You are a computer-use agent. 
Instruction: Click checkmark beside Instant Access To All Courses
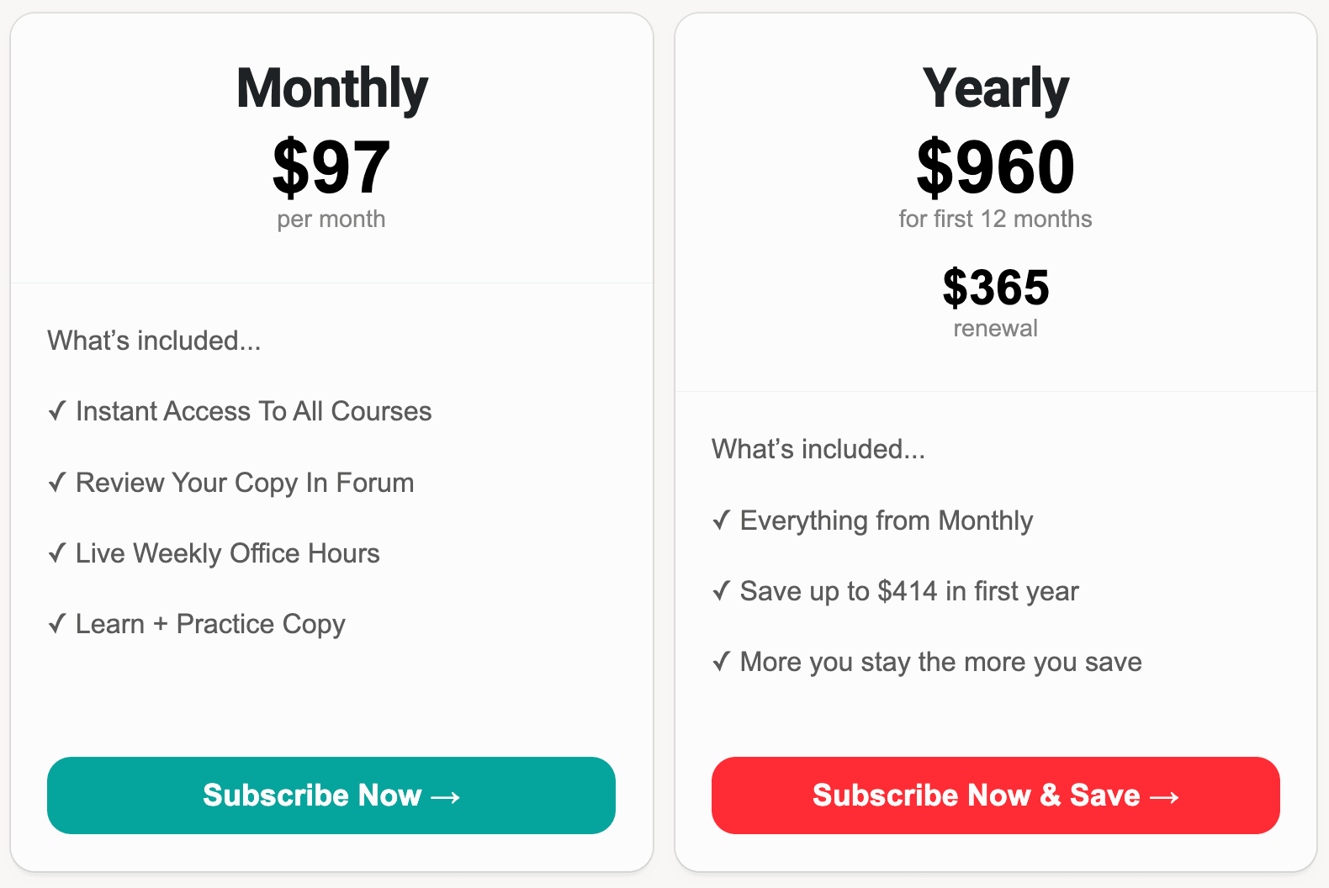(x=57, y=411)
